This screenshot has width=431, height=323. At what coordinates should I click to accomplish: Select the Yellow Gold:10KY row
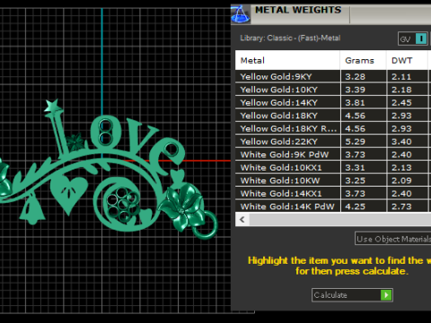pyautogui.click(x=333, y=90)
